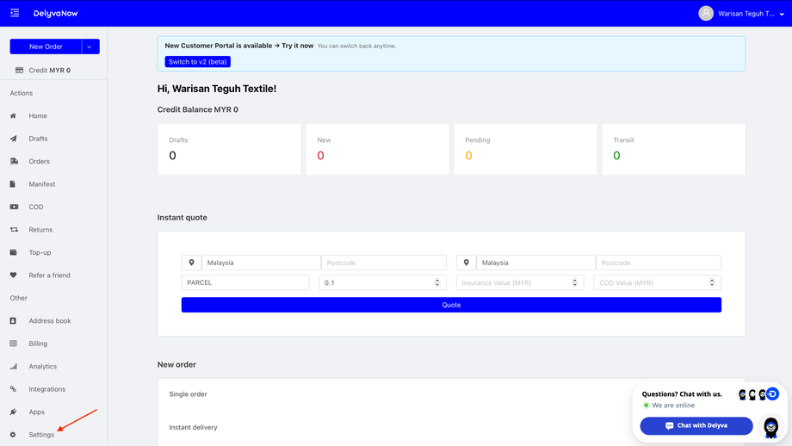Image resolution: width=792 pixels, height=446 pixels.
Task: Open the Top-up menu item
Action: pos(40,252)
